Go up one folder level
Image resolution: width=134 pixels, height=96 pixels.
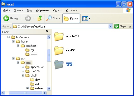(x=40, y=18)
